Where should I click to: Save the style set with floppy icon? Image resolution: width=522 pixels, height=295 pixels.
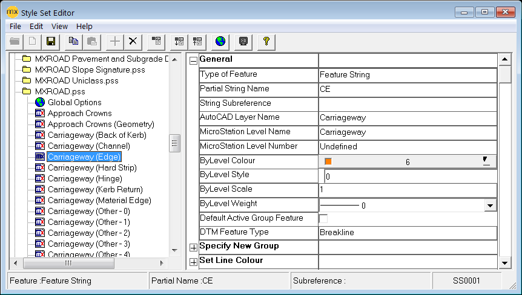(51, 42)
